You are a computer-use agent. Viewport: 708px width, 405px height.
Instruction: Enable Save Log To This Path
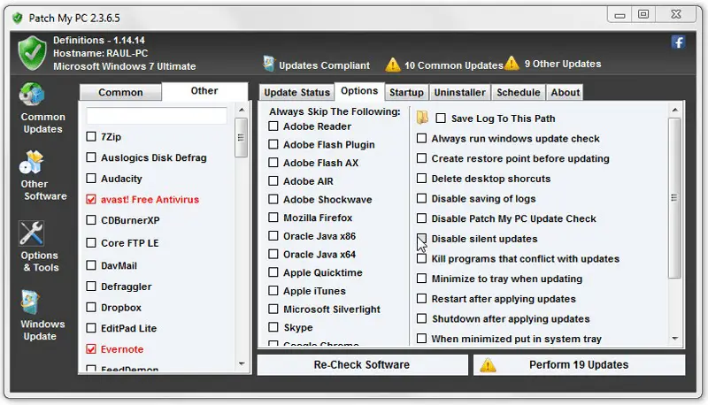point(441,118)
